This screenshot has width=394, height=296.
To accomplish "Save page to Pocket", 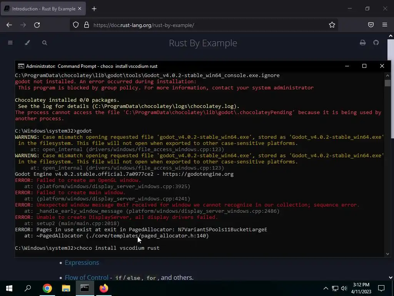I will (x=371, y=25).
